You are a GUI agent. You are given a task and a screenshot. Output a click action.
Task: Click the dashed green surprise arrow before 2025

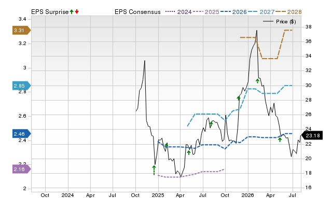point(154,171)
